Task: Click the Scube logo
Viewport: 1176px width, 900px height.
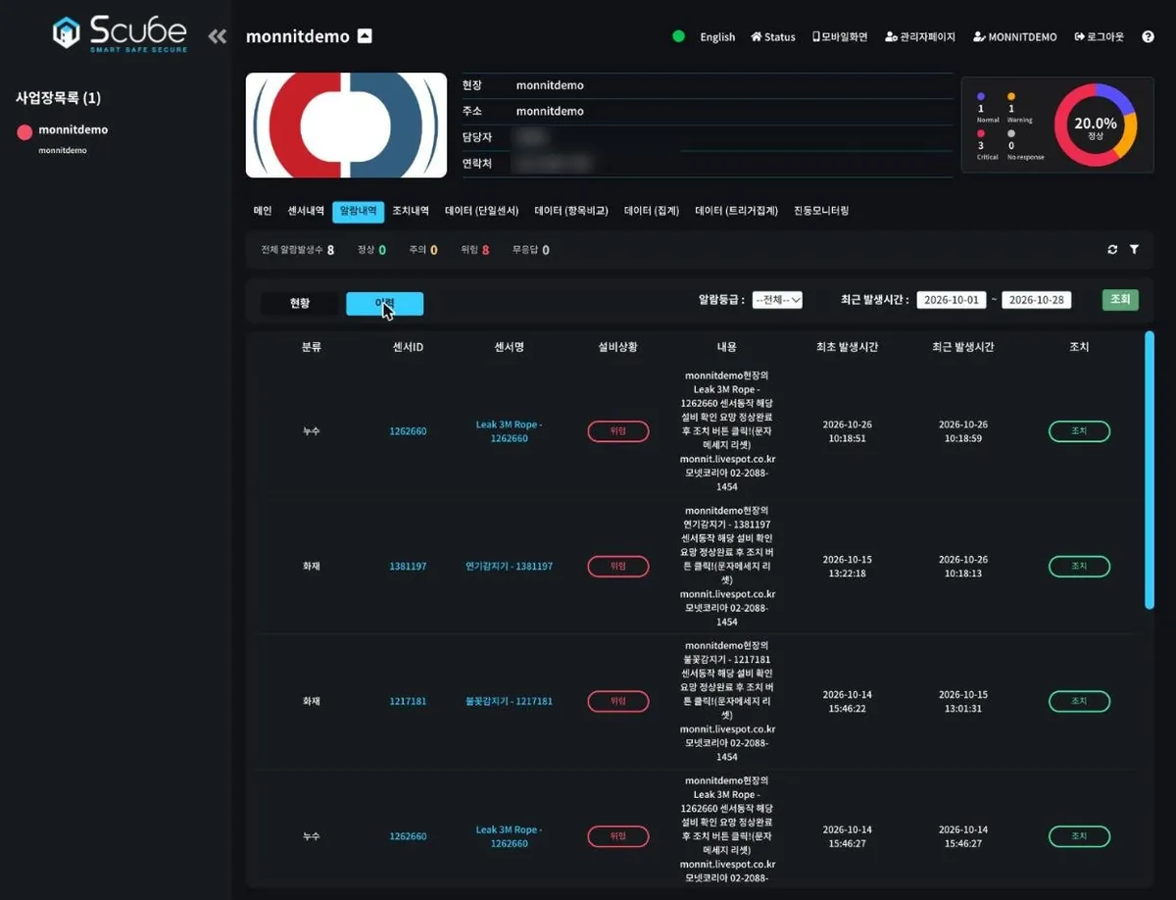Action: point(118,33)
